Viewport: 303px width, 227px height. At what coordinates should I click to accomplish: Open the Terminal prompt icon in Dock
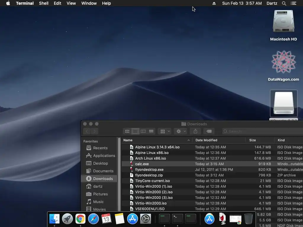pos(178,219)
